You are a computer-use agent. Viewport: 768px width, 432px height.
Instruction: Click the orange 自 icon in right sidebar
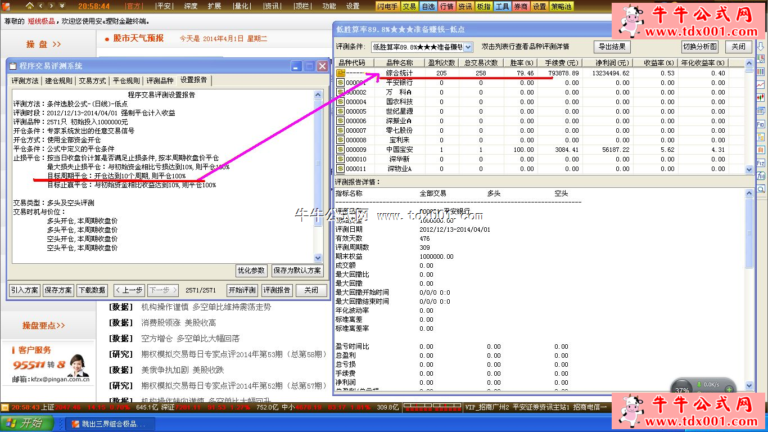pos(761,150)
